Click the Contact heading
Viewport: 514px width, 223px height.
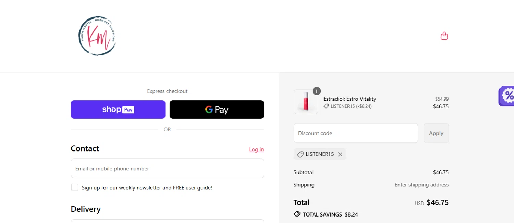coord(85,148)
